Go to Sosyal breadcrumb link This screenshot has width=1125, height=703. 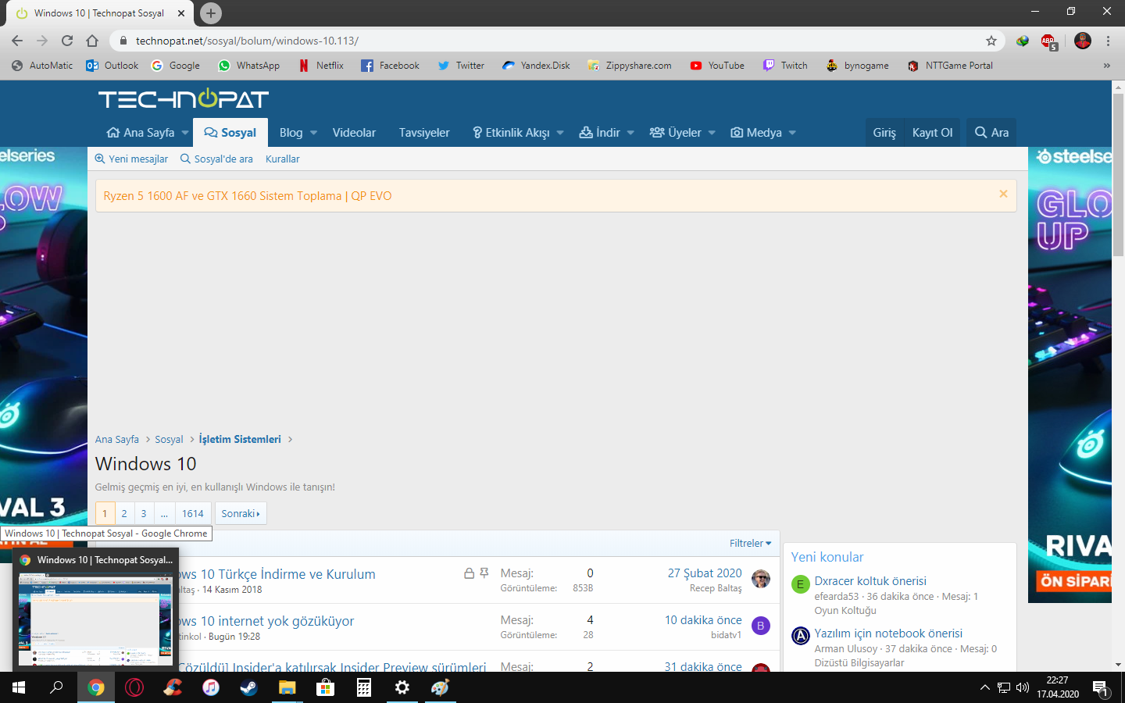pyautogui.click(x=169, y=440)
